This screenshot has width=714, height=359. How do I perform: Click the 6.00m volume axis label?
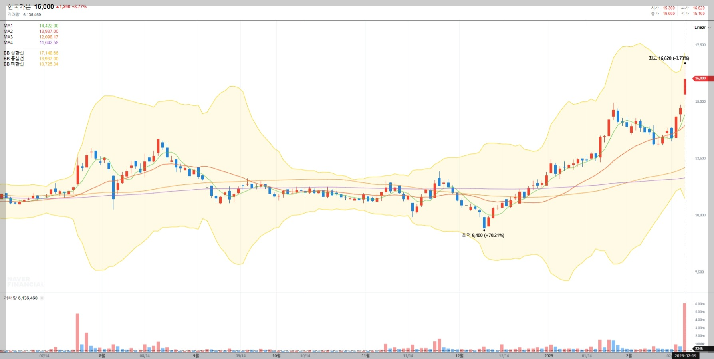pyautogui.click(x=700, y=304)
